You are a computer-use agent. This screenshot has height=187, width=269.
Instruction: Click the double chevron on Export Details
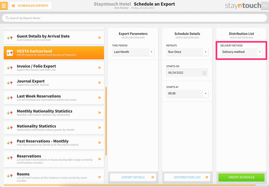[x=153, y=177]
